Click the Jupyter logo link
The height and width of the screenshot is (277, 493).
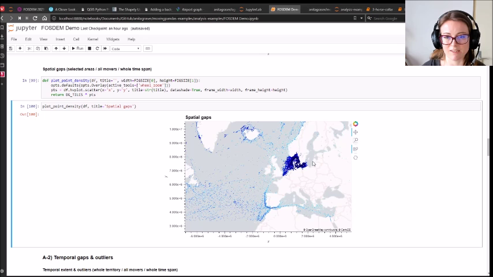[23, 28]
